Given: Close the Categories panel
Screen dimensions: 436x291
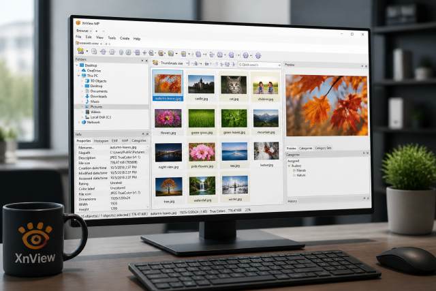Looking at the screenshot, I should [367, 153].
